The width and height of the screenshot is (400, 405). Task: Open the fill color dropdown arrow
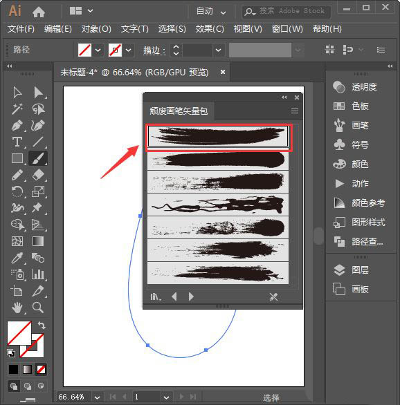pos(98,50)
